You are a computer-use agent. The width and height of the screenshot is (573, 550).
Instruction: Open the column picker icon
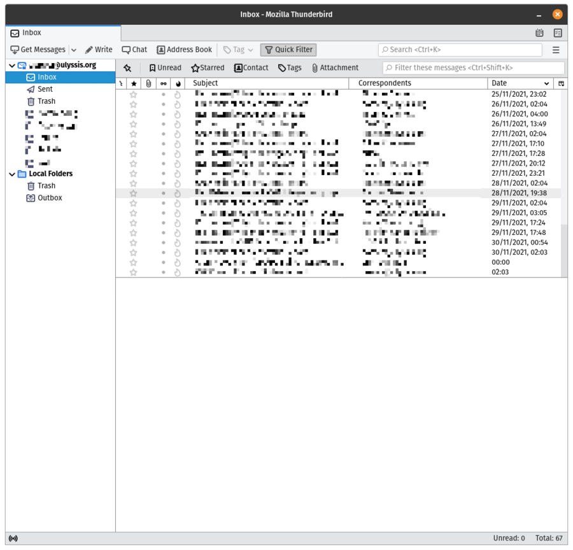561,83
